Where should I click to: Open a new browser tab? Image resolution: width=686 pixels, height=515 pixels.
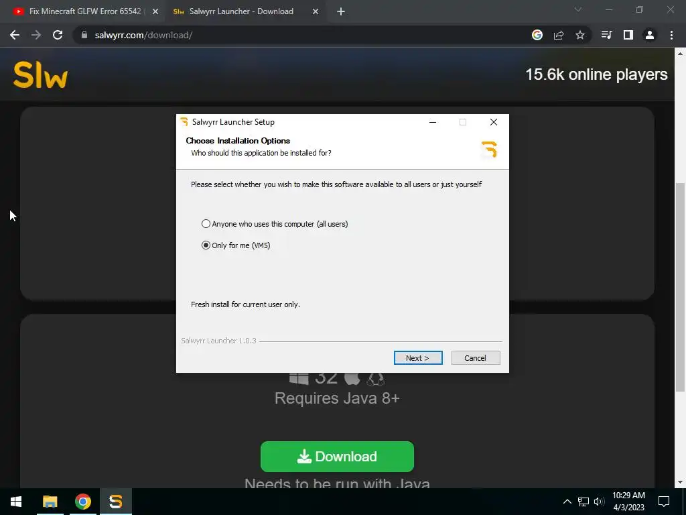tap(341, 12)
